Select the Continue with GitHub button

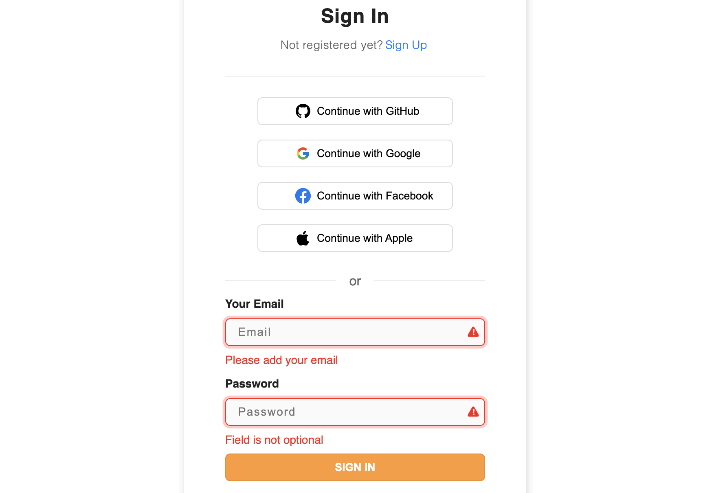click(355, 111)
